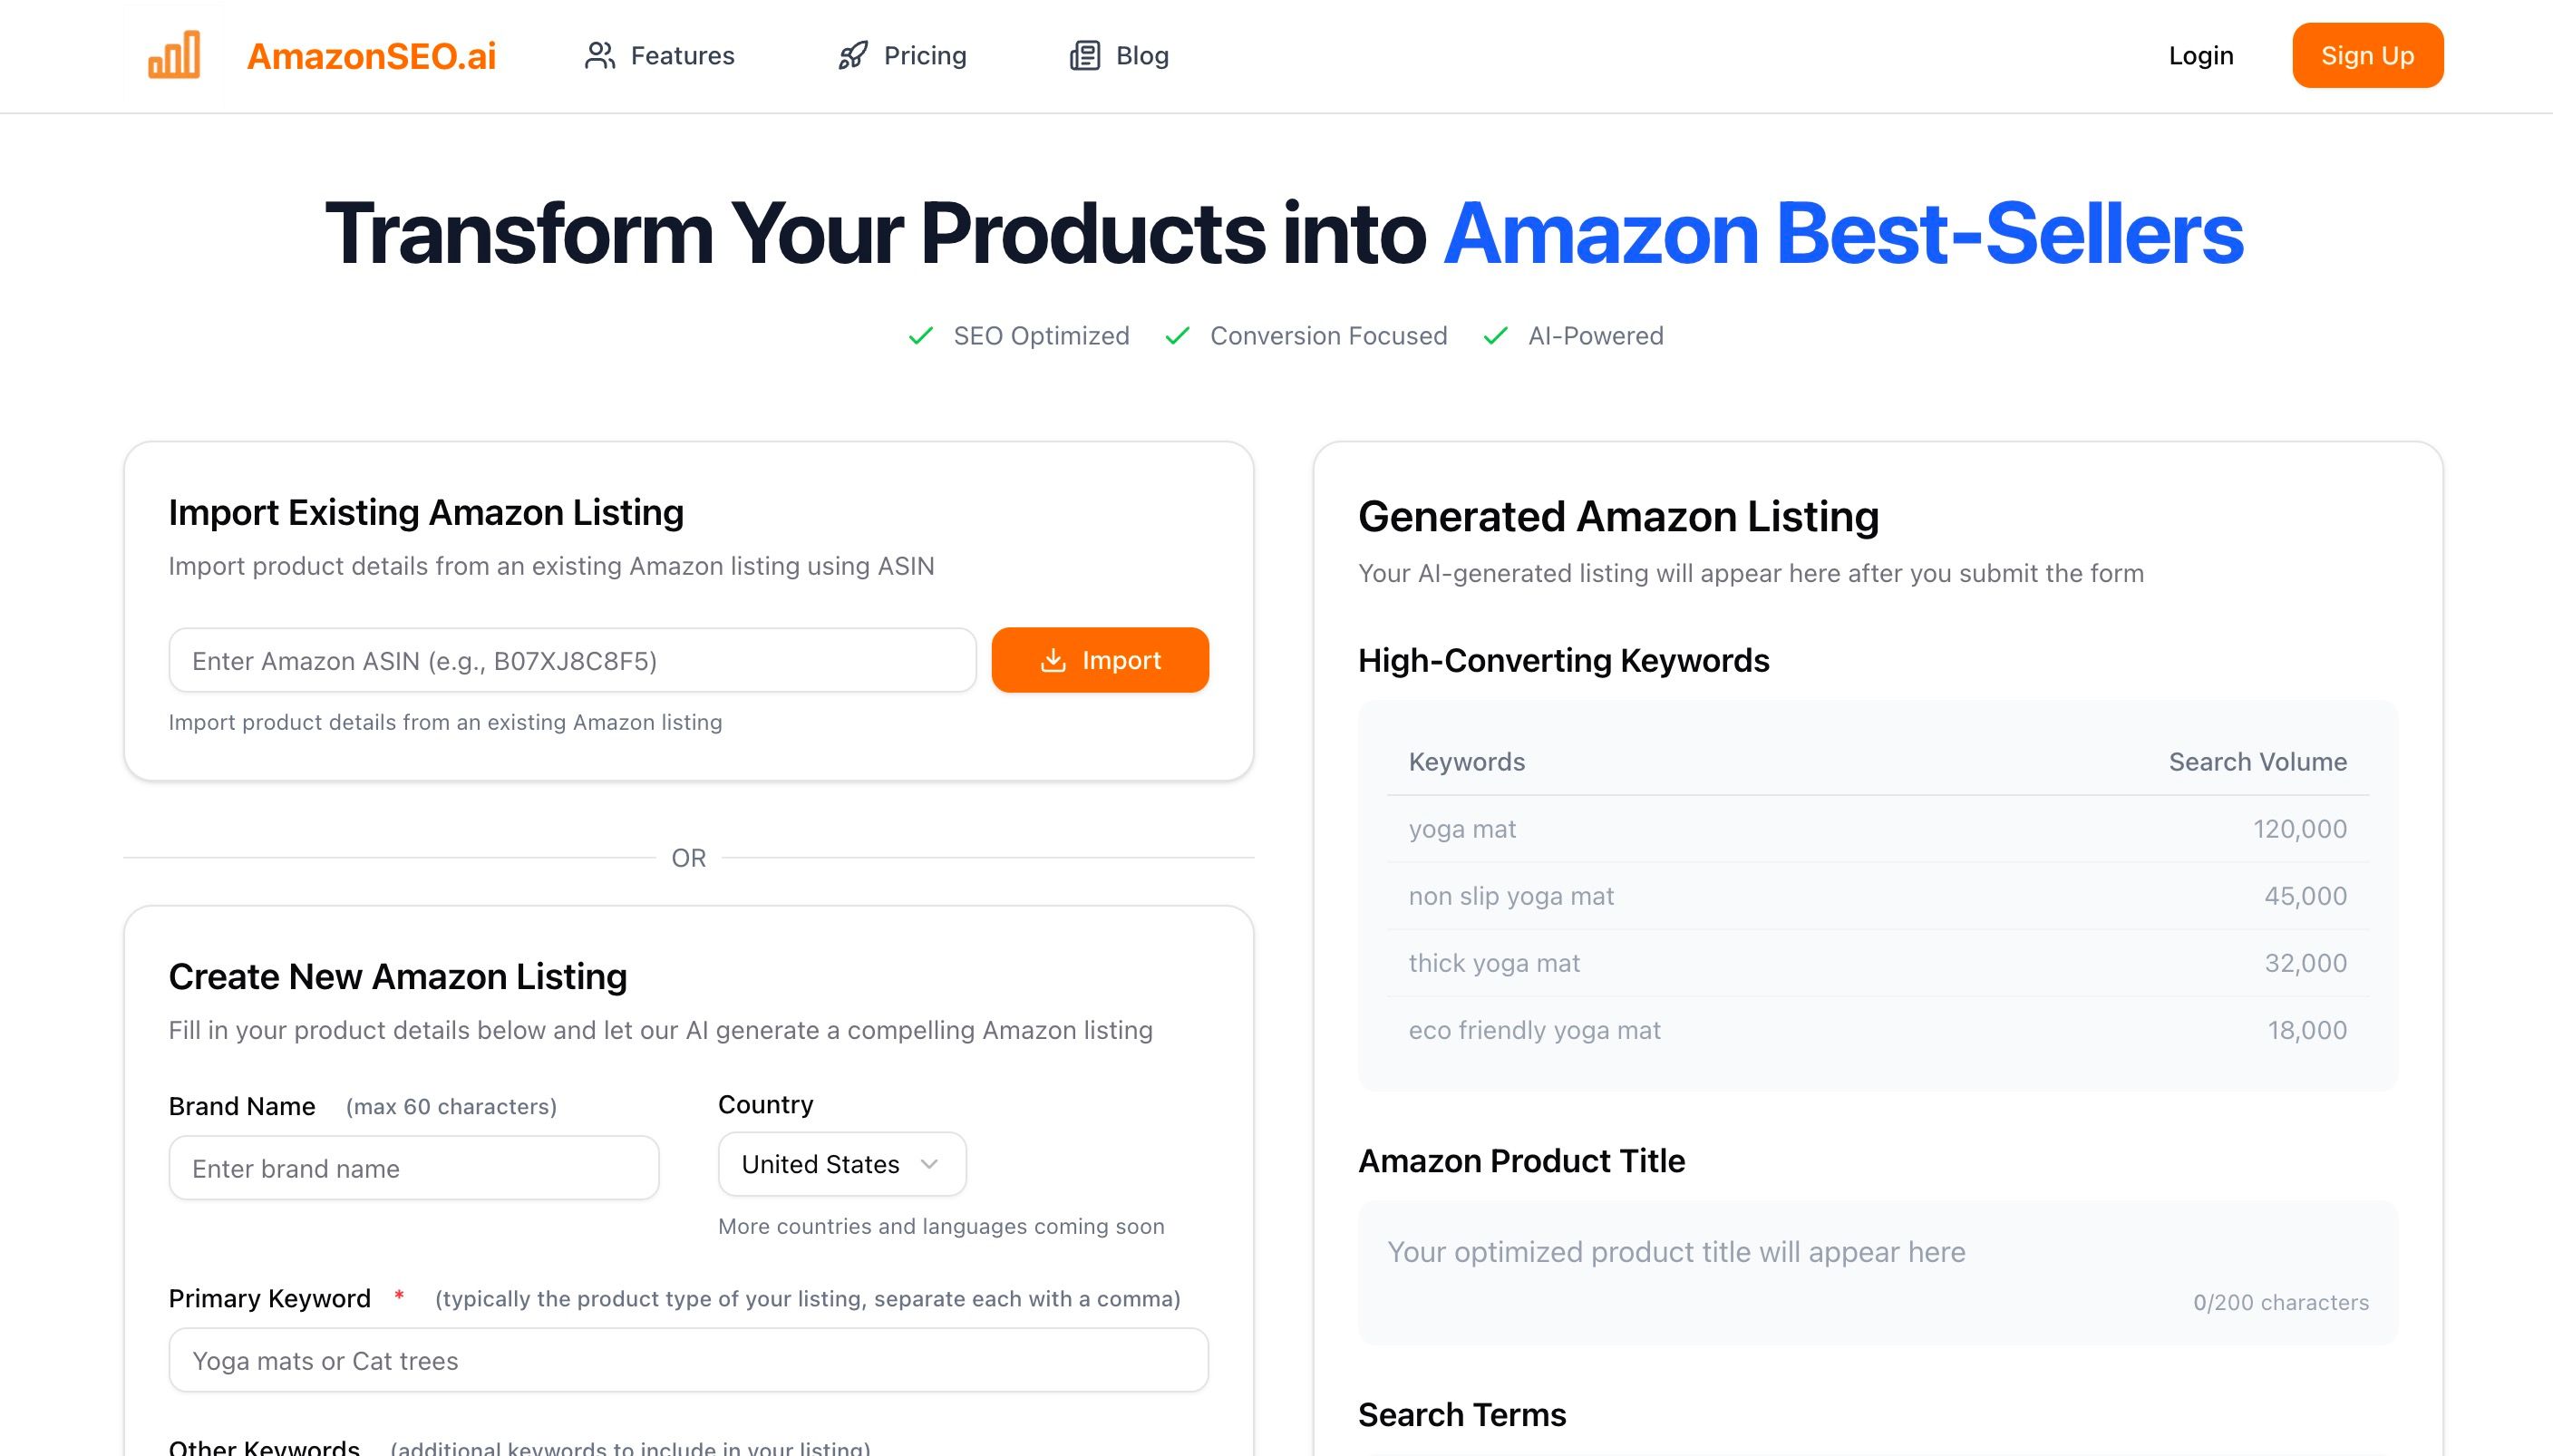Click the Features people icon
This screenshot has height=1456, width=2553.
[599, 56]
